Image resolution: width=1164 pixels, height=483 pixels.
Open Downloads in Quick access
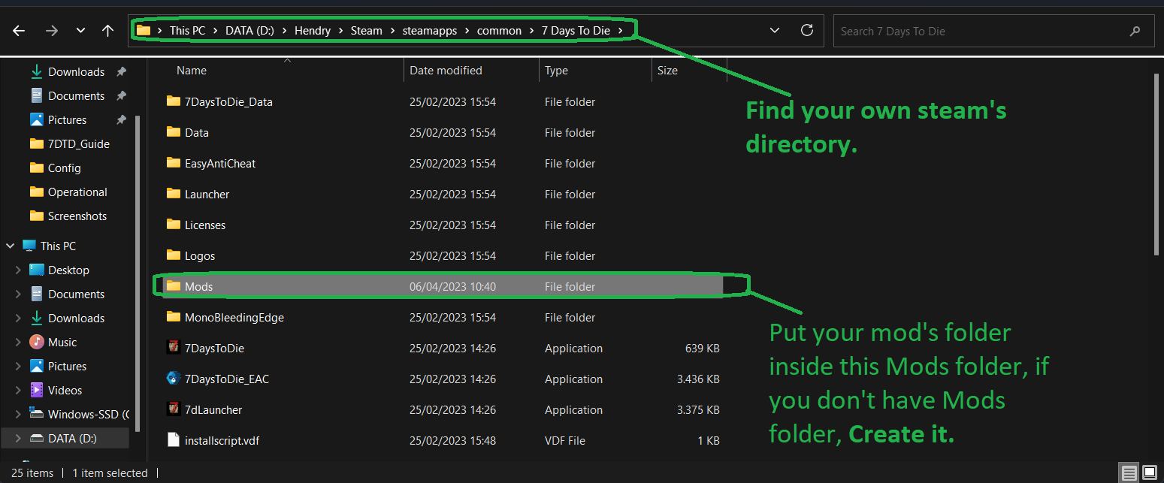pyautogui.click(x=76, y=72)
